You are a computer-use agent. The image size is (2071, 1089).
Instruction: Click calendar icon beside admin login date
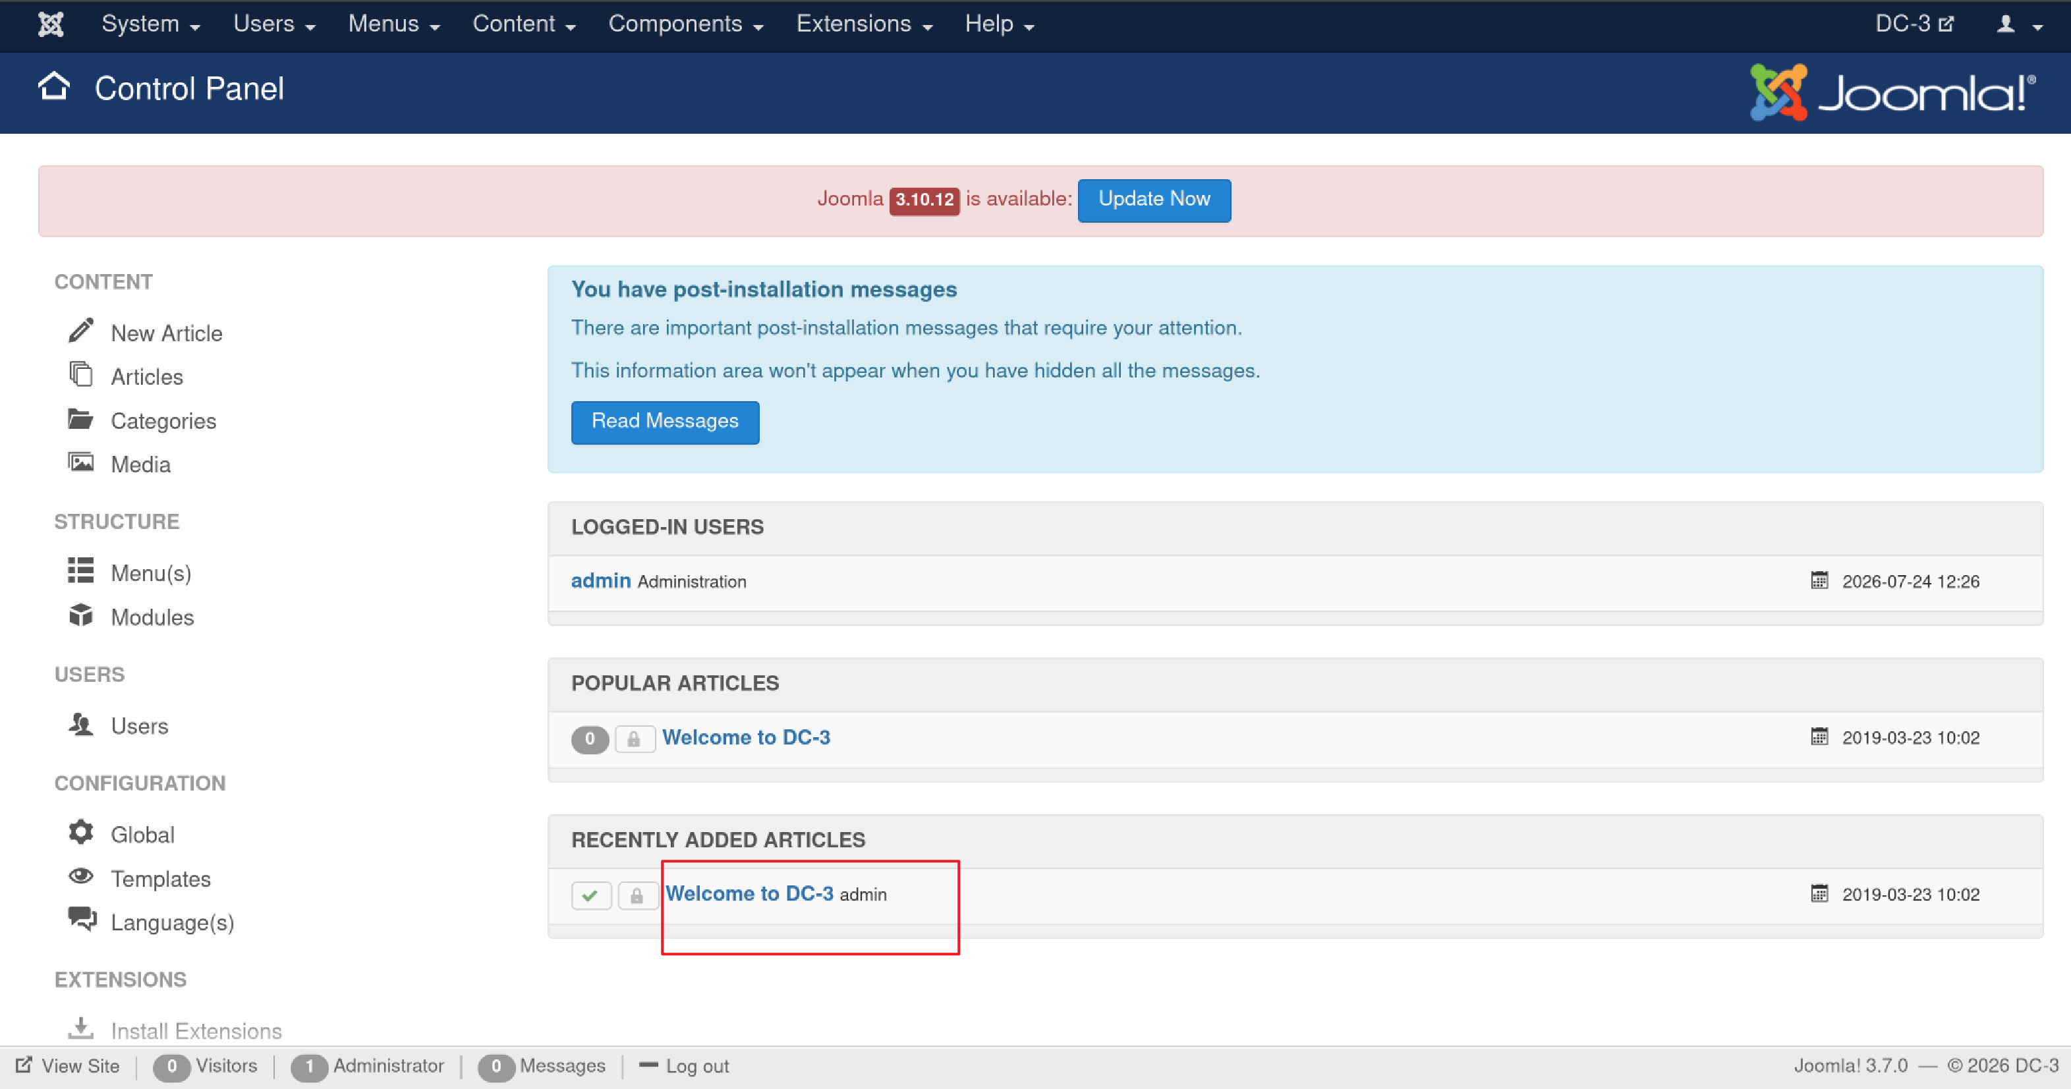(x=1819, y=580)
